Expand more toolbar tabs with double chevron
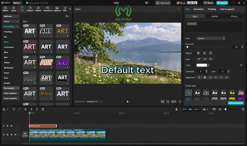The height and width of the screenshot is (146, 247). pos(70,9)
